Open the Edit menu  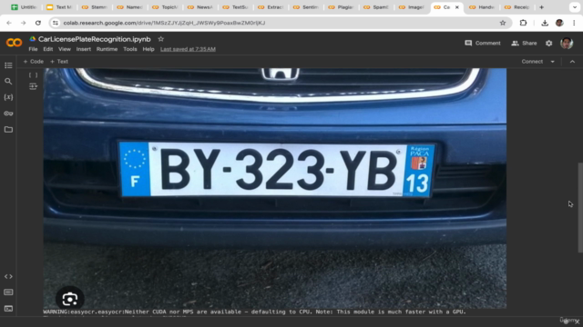coord(48,49)
